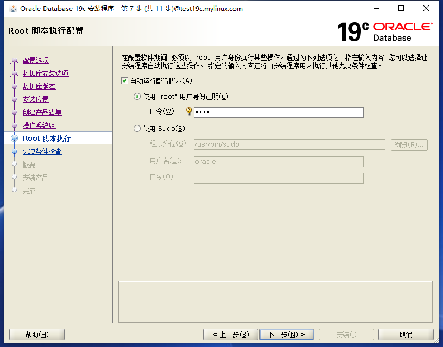This screenshot has height=347, width=443.
Task: Click the 帮助 help button
Action: pos(37,335)
